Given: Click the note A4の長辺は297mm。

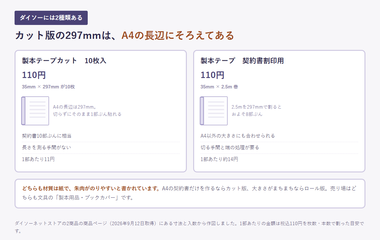Looking at the screenshot, I should (75, 107).
